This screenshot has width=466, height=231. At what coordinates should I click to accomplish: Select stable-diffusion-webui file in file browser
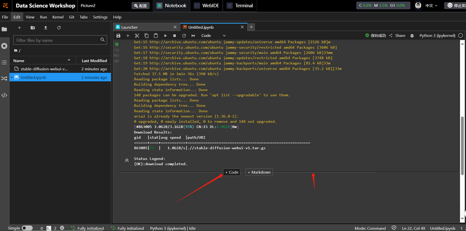pyautogui.click(x=44, y=69)
